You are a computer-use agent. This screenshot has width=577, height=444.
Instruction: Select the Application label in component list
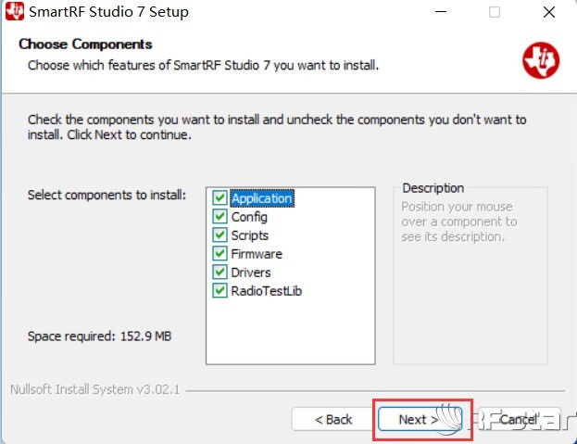[x=262, y=198]
